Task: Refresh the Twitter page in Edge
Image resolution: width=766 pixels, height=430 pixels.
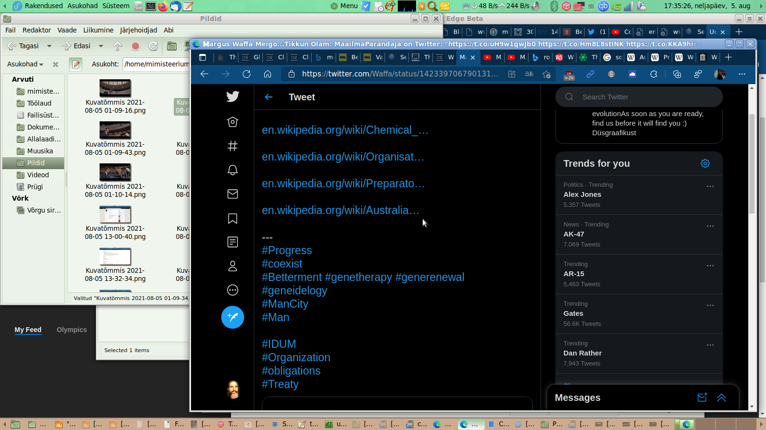Action: (x=247, y=74)
